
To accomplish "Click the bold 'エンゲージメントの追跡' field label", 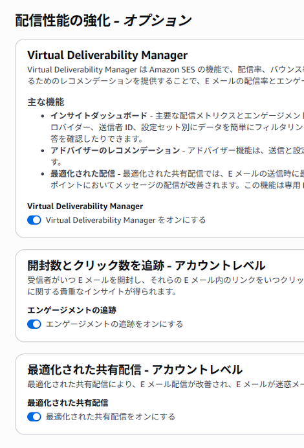I will click(72, 310).
